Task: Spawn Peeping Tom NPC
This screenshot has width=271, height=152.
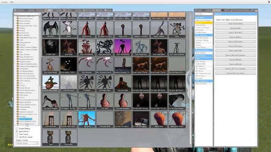Action: pyautogui.click(x=123, y=29)
